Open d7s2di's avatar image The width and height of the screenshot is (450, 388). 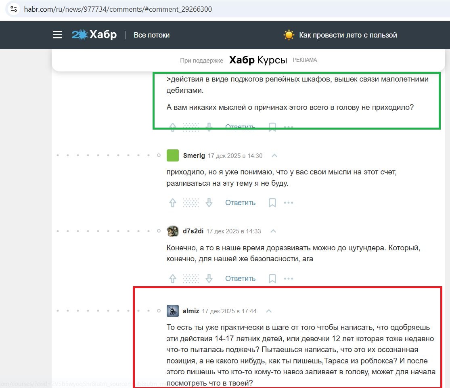tap(172, 231)
